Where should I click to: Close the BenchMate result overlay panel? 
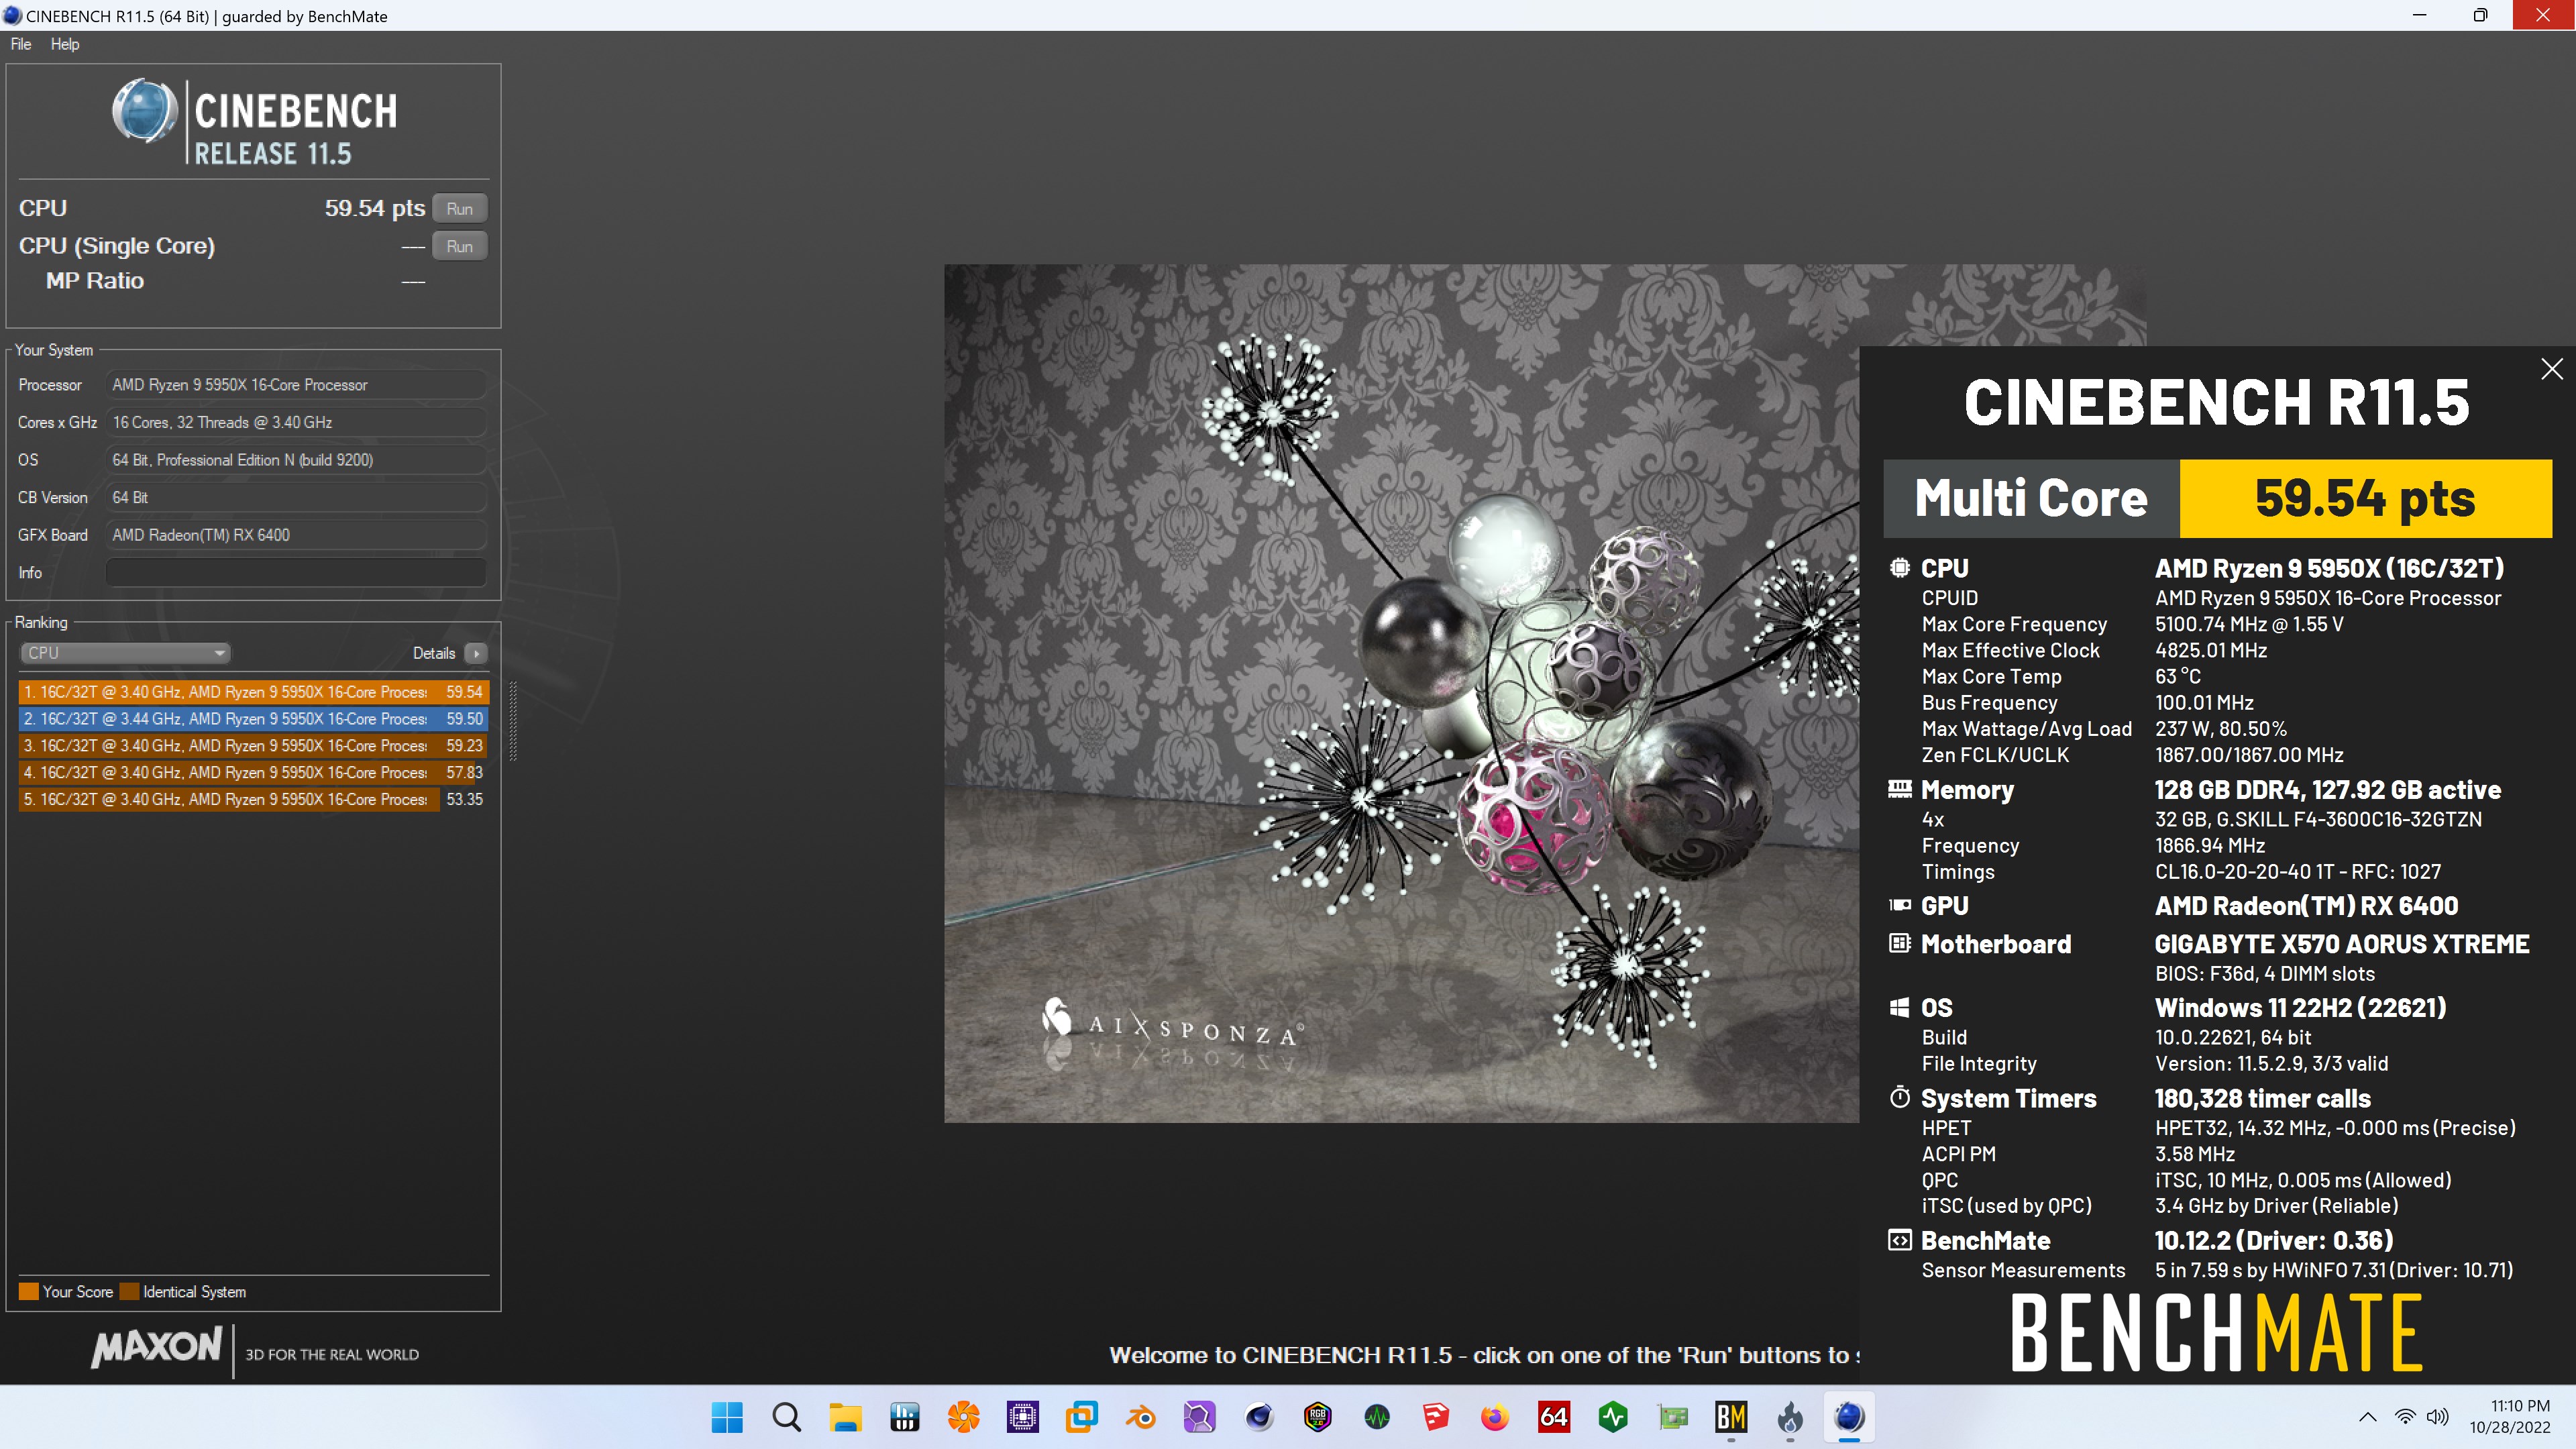click(2551, 369)
